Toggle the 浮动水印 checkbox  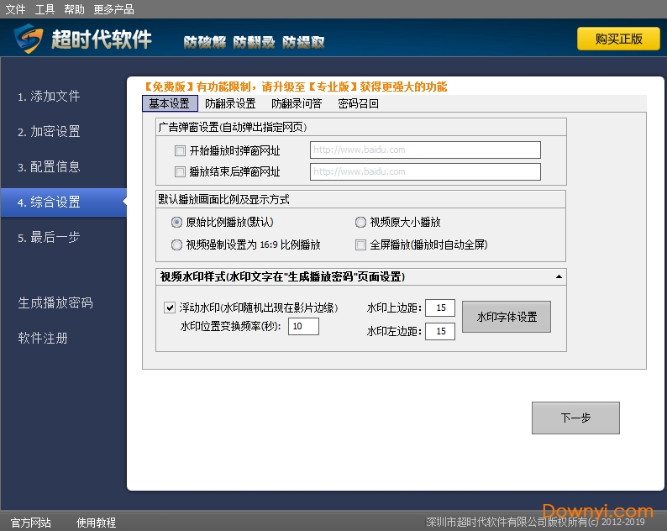click(x=170, y=308)
